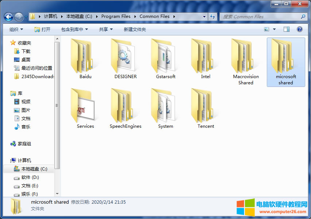Toggle the preview pane icon

[x=287, y=30]
